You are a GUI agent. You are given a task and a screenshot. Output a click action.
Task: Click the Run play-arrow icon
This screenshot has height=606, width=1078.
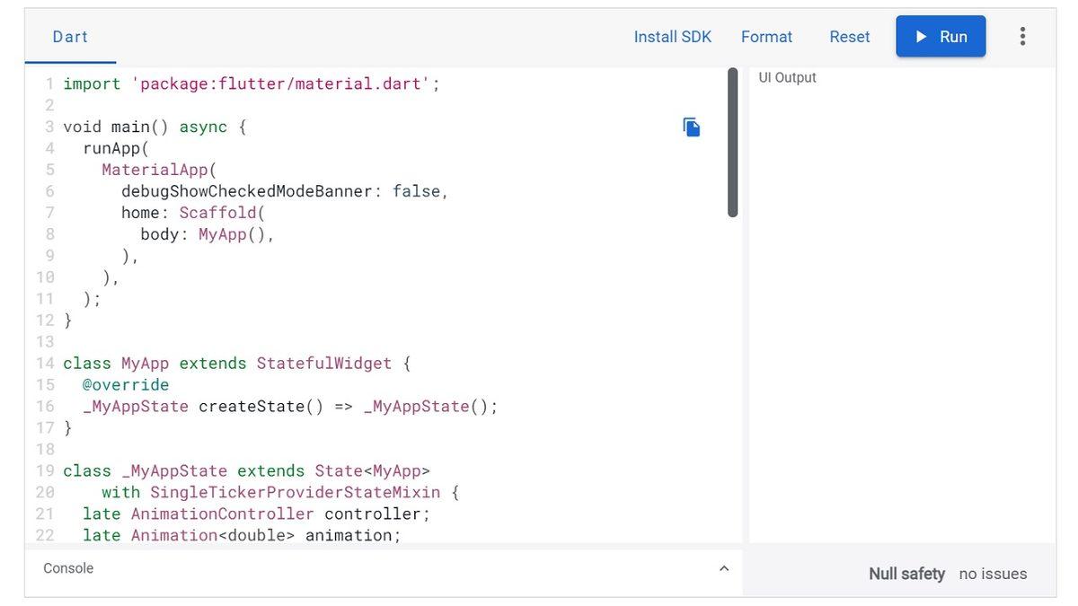(920, 35)
